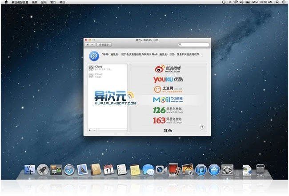Open yellow Notes icon in dock
Image resolution: width=289 pixels, height=196 pixels.
[135, 170]
